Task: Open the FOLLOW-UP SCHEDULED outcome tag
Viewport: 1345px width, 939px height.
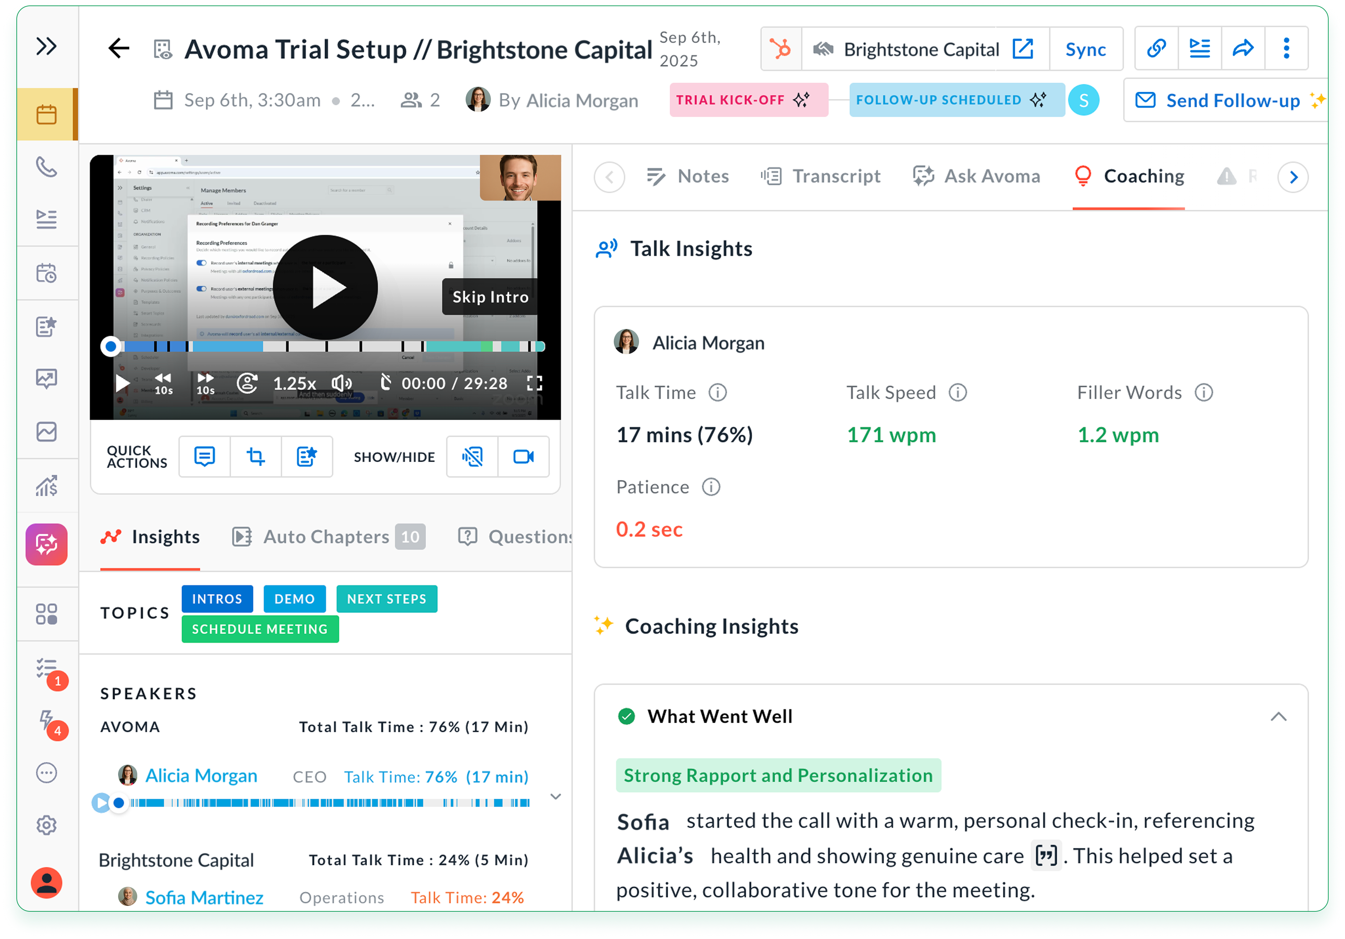Action: tap(957, 100)
